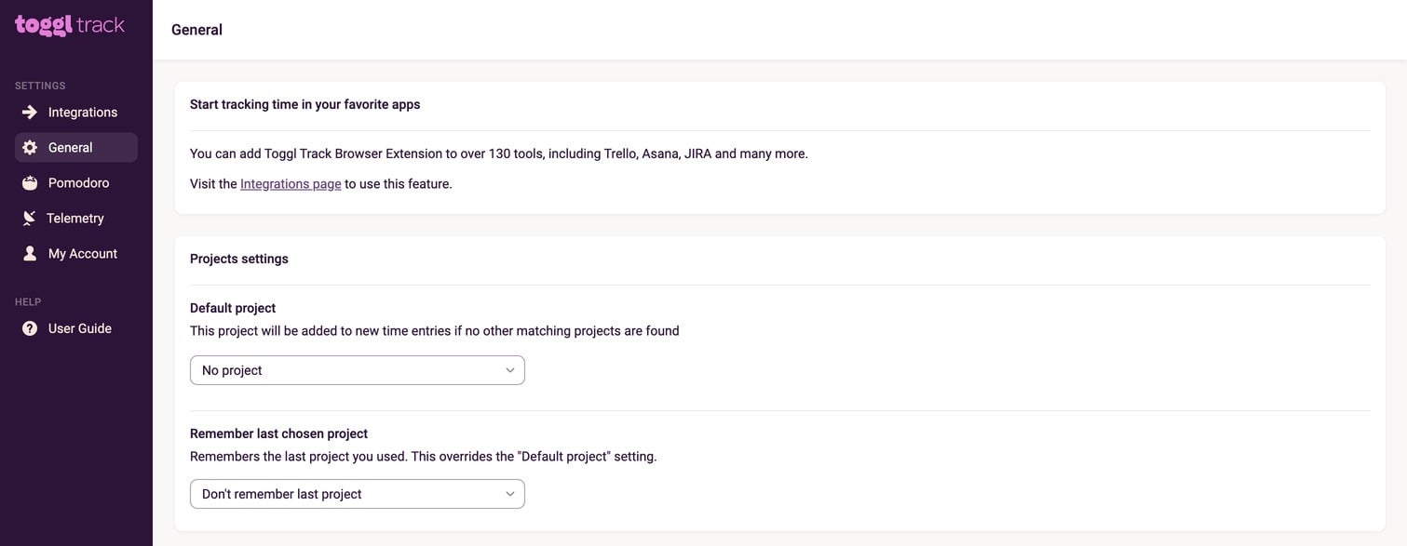Go to Telemetry settings
The height and width of the screenshot is (546, 1407).
[75, 219]
